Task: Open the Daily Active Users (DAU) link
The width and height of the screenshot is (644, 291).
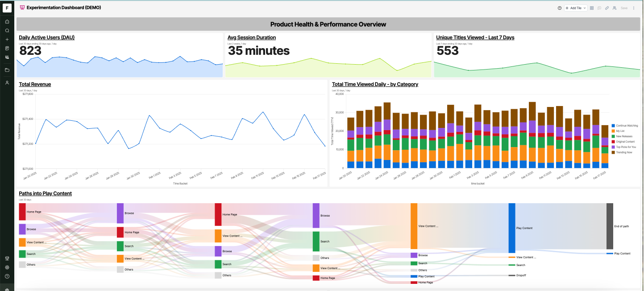Action: pyautogui.click(x=46, y=37)
